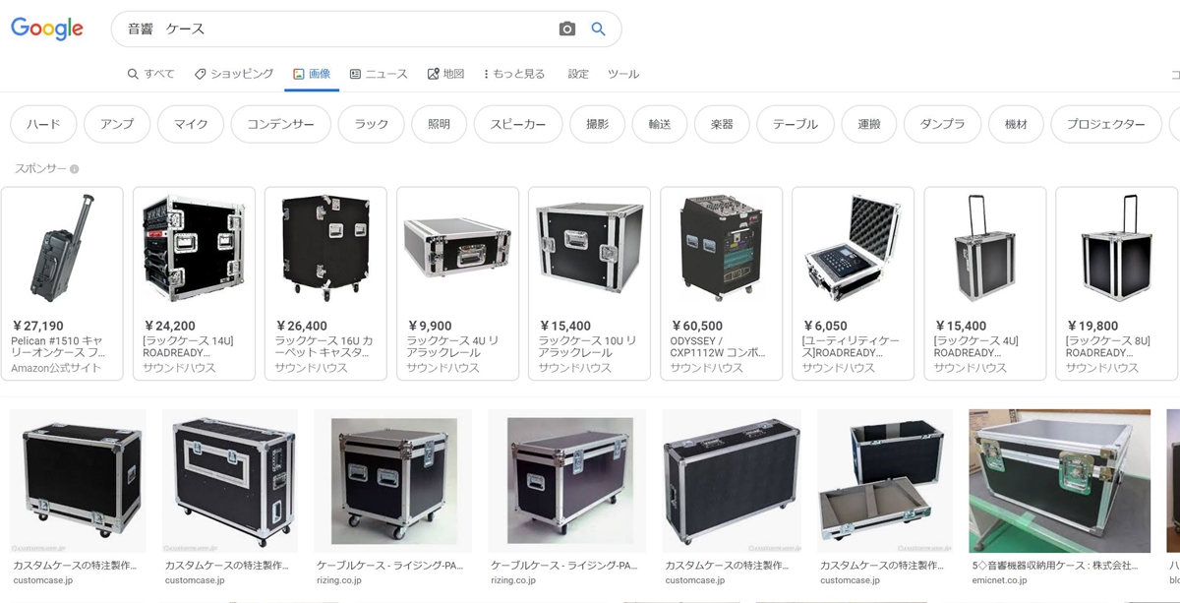Open ユーティリティケース ¥6,050 product card

(853, 283)
